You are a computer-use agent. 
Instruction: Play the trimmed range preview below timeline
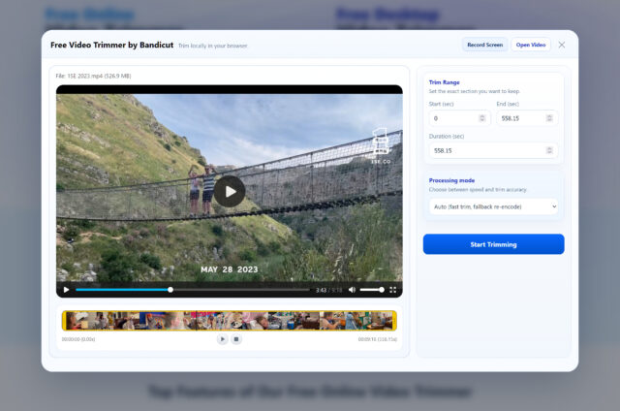point(222,339)
